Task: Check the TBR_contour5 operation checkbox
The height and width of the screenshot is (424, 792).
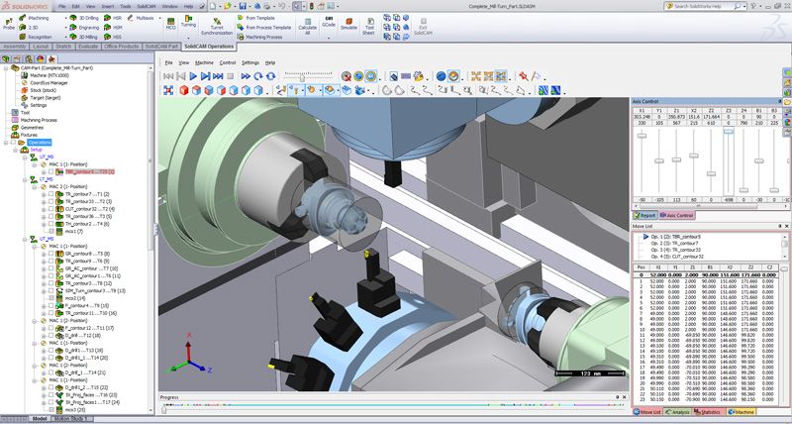Action: (51, 171)
